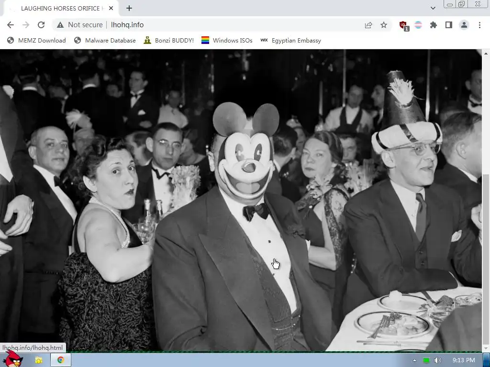490x367 pixels.
Task: Open the Malware Database bookmark
Action: pos(105,40)
